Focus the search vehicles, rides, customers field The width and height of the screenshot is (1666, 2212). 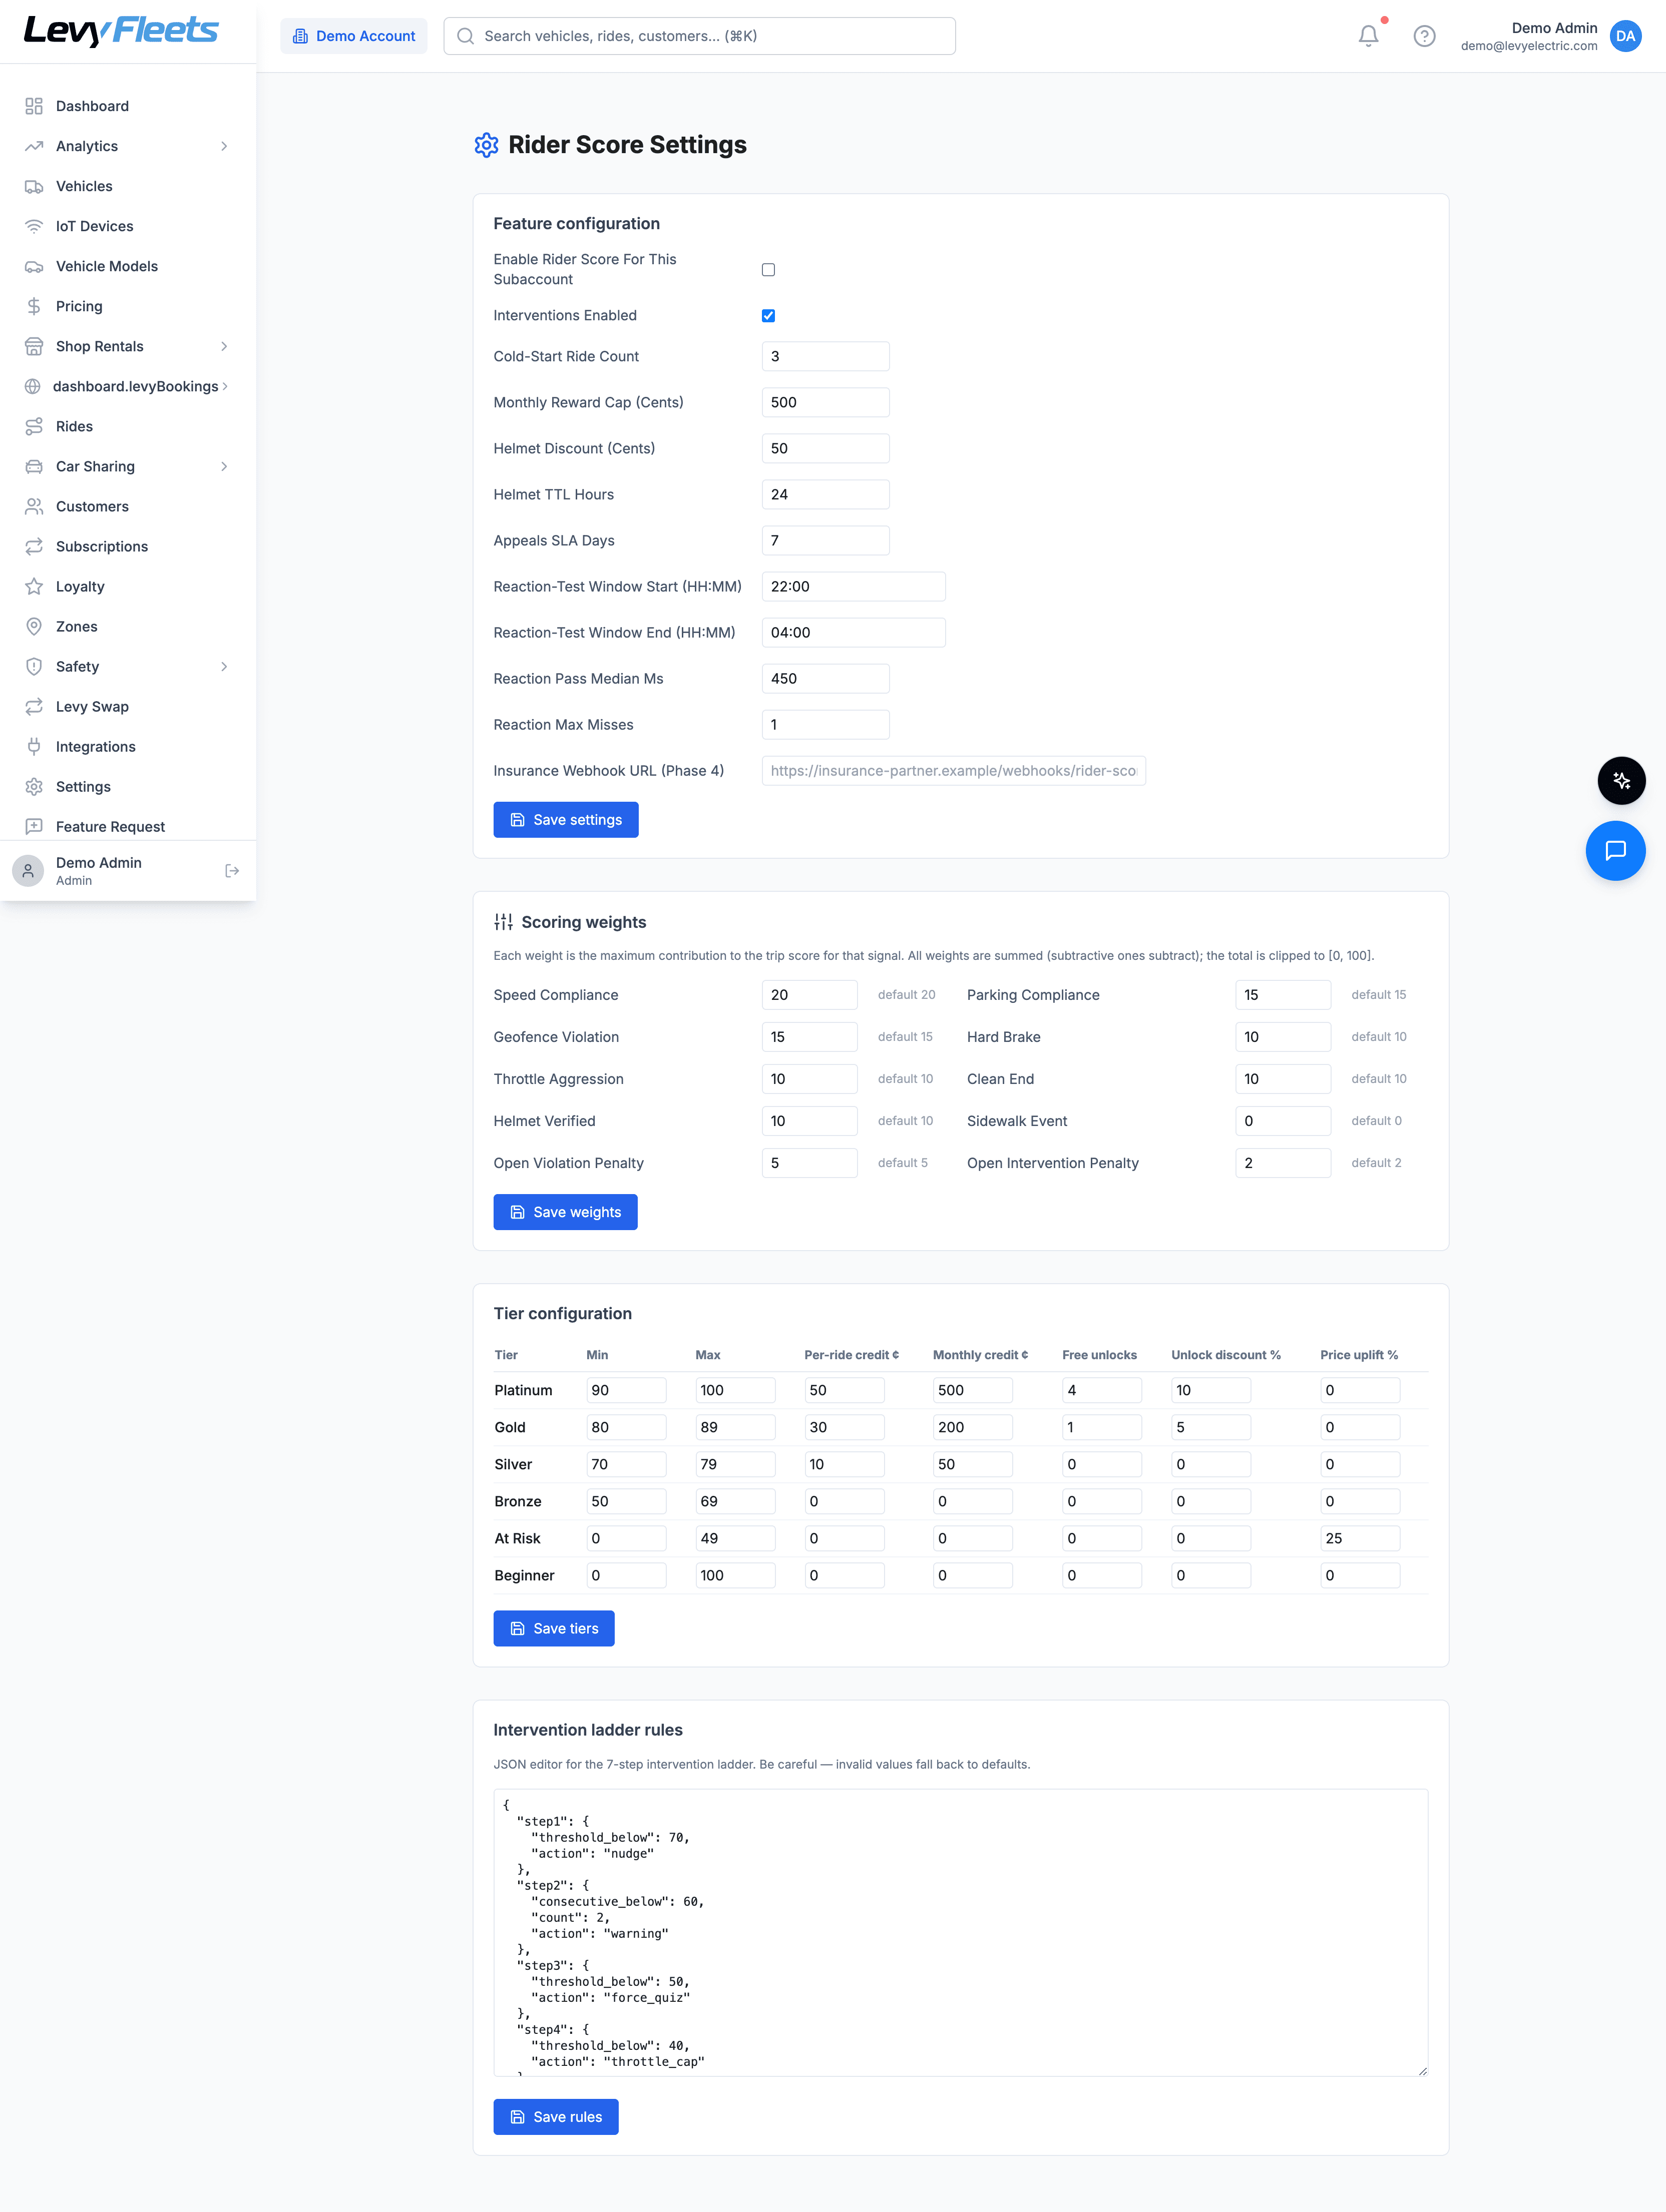(699, 36)
